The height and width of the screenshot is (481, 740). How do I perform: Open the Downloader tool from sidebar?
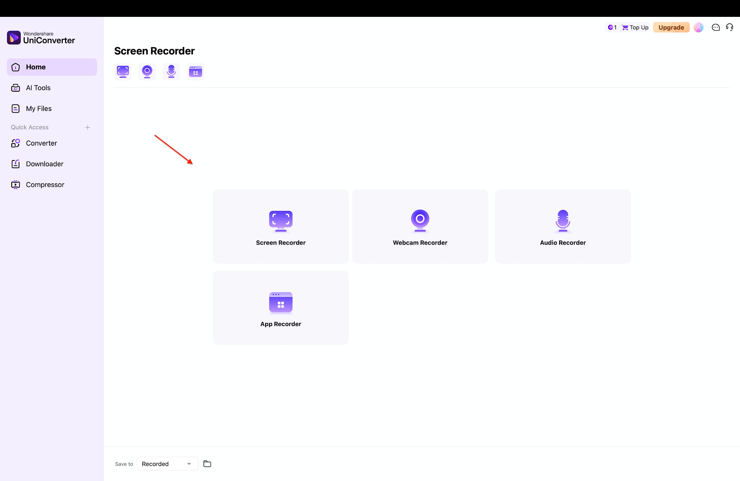coord(44,164)
